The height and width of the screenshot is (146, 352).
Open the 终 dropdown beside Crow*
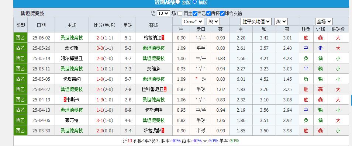tap(213, 21)
